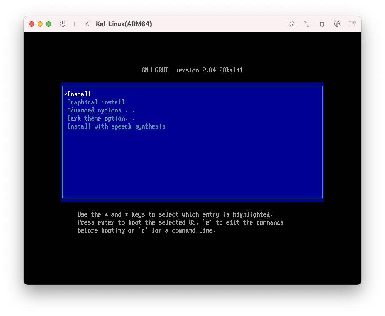Viewport: 385px width, 316px height.
Task: Select Advanced options entry
Action: point(192,110)
